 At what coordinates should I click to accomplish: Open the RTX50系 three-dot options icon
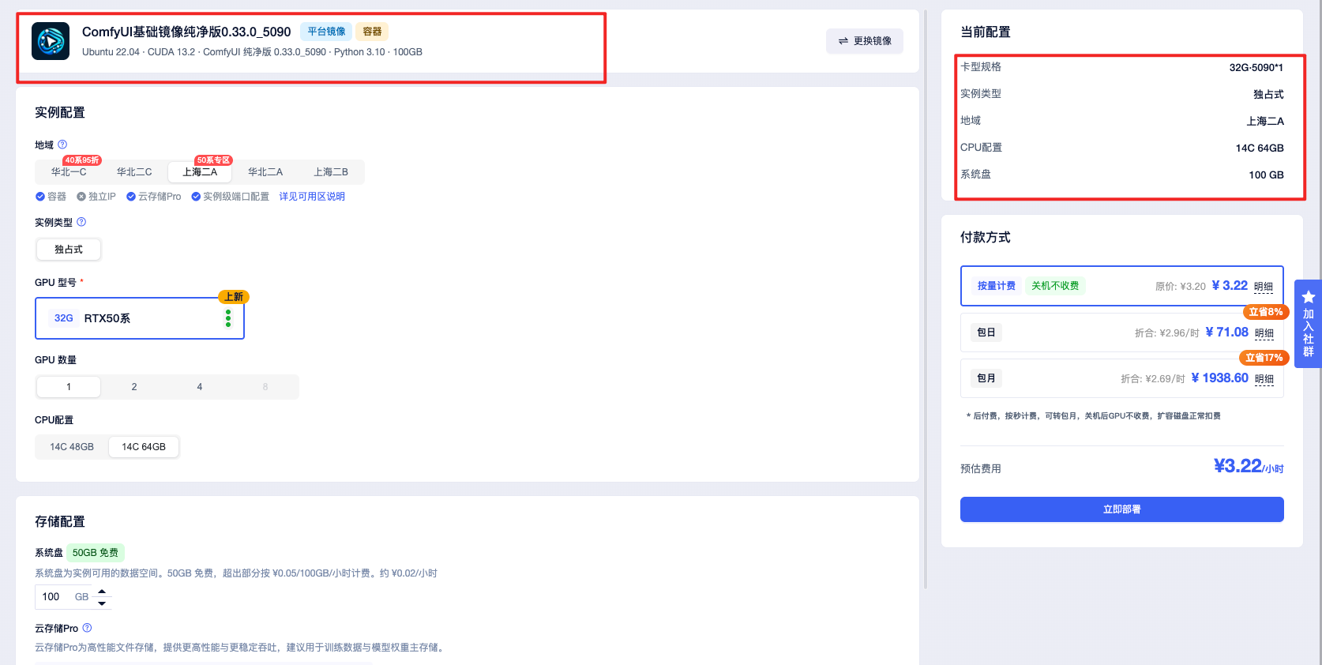click(x=228, y=318)
